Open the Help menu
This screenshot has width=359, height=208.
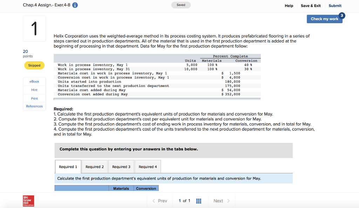(x=289, y=6)
